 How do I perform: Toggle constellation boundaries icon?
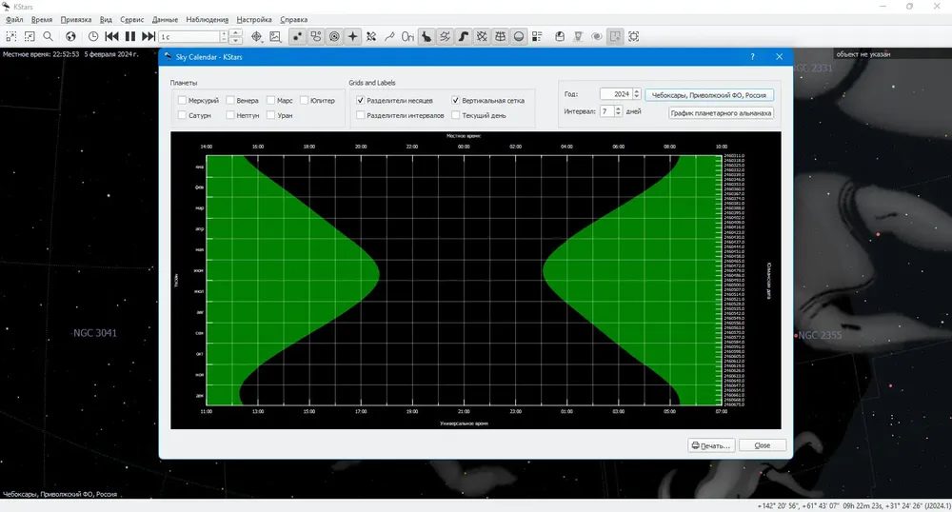(445, 36)
